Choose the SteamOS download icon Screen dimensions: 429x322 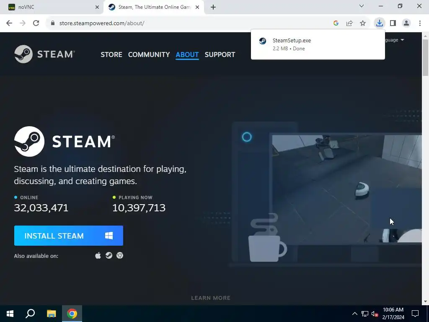click(x=109, y=255)
